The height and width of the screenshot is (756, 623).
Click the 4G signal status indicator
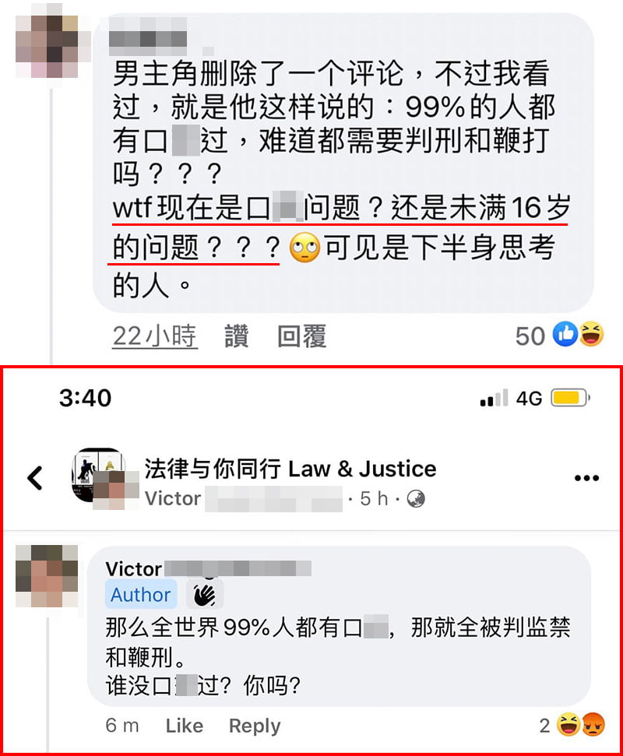[x=529, y=399]
